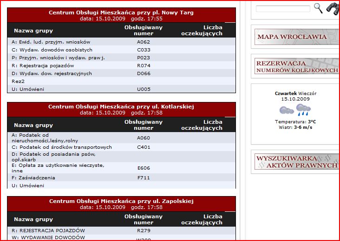Select row F: Zaświadczenia
Screen dimensions: 340x241
(121, 178)
